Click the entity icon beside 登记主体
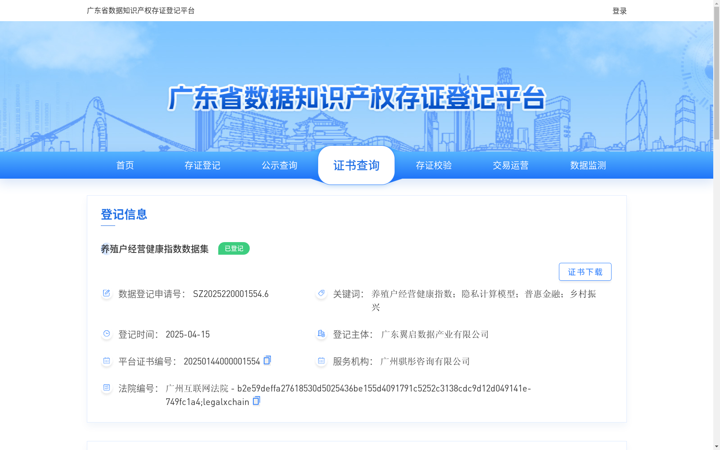The image size is (720, 450). pos(321,334)
